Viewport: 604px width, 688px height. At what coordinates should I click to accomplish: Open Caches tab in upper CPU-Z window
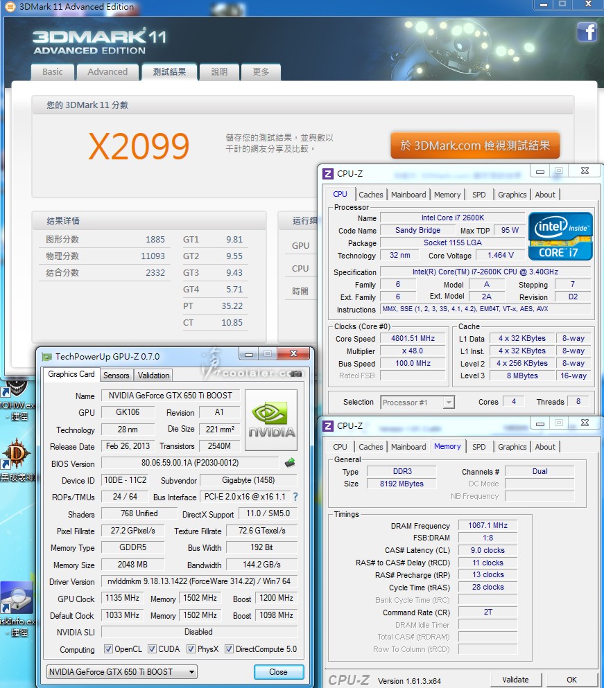[x=371, y=195]
